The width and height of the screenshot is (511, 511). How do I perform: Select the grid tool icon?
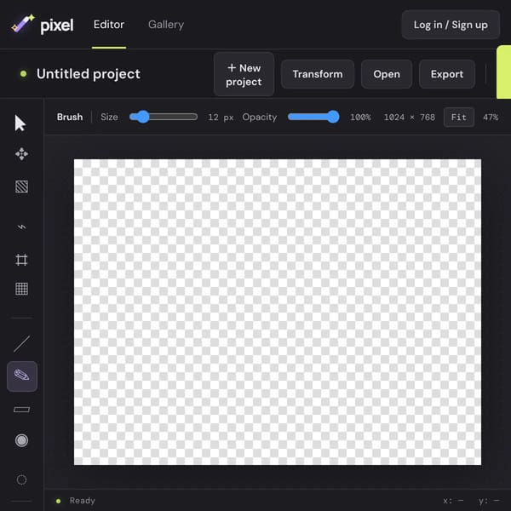tap(21, 289)
